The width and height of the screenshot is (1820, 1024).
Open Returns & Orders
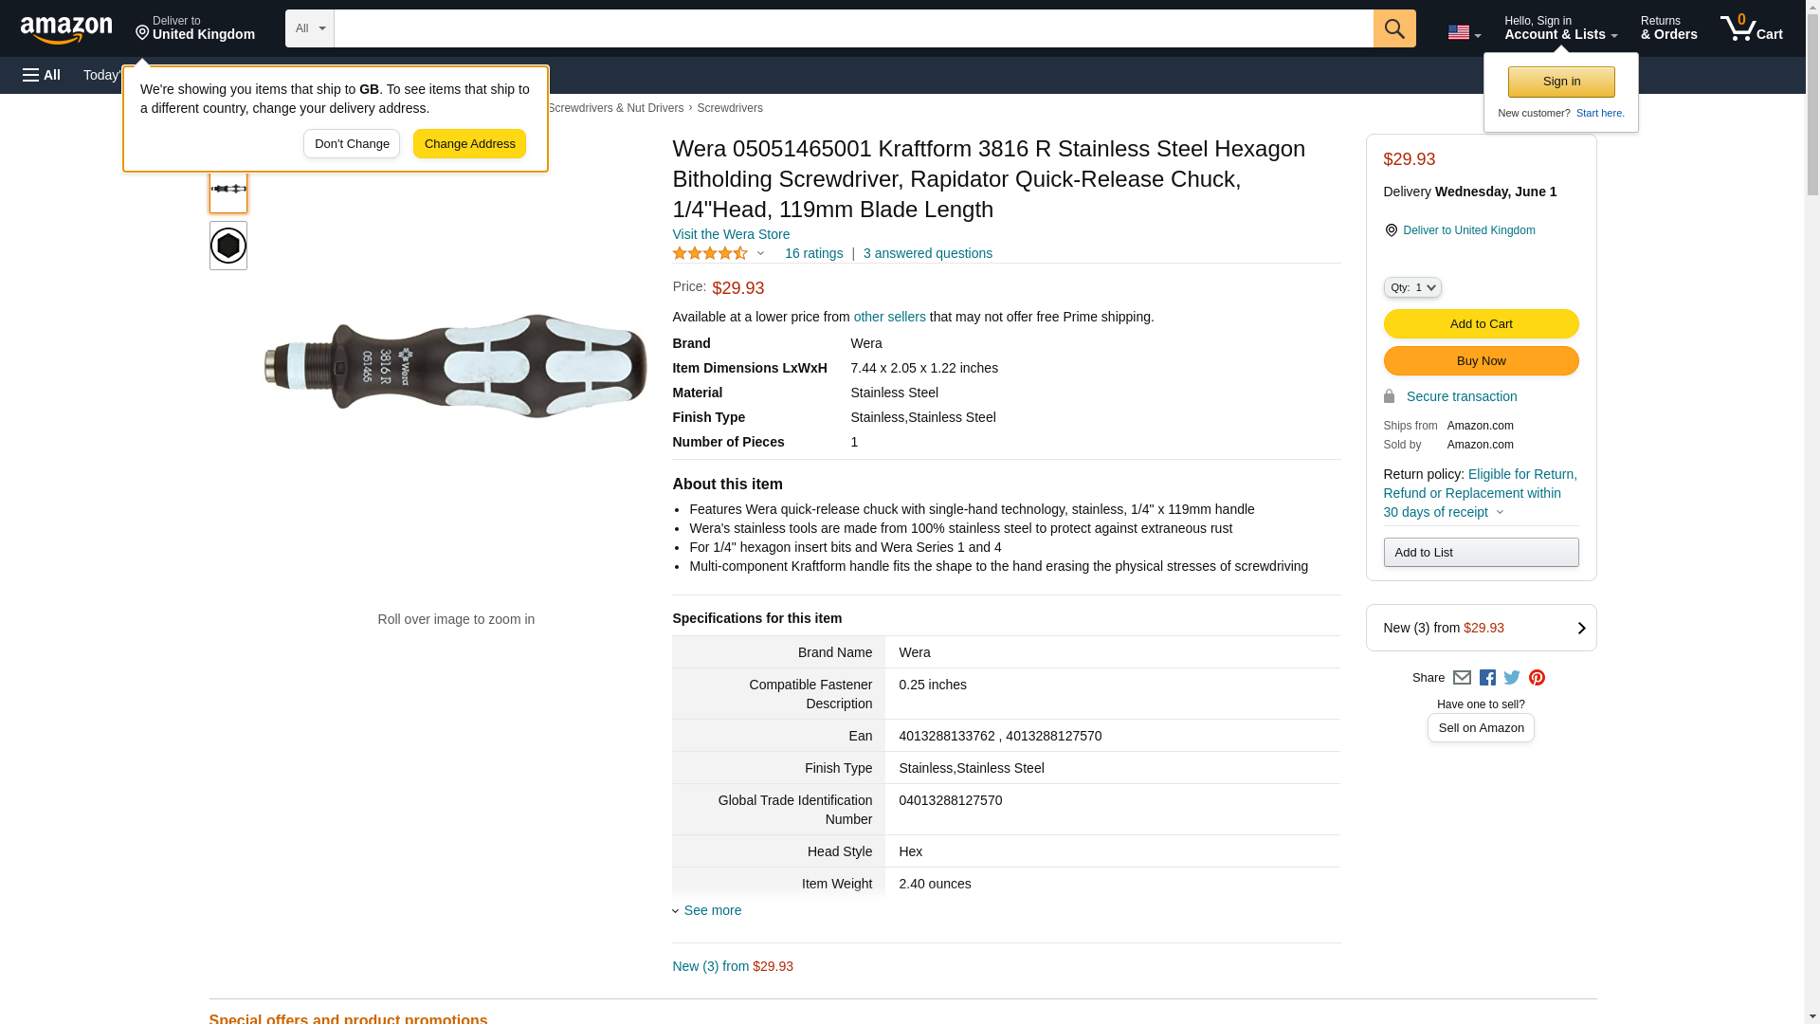[x=1668, y=28]
